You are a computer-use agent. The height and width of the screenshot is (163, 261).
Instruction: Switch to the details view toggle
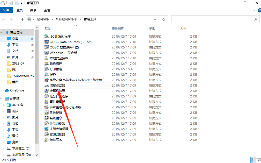point(253,160)
